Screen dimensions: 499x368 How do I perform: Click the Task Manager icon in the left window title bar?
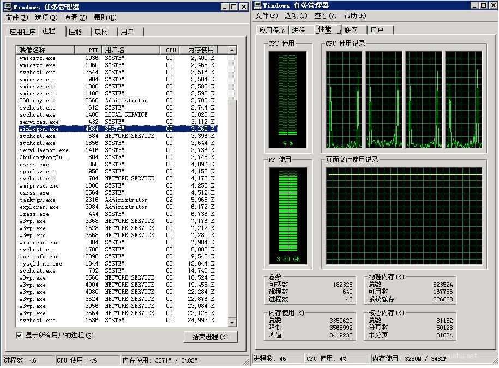coord(8,7)
